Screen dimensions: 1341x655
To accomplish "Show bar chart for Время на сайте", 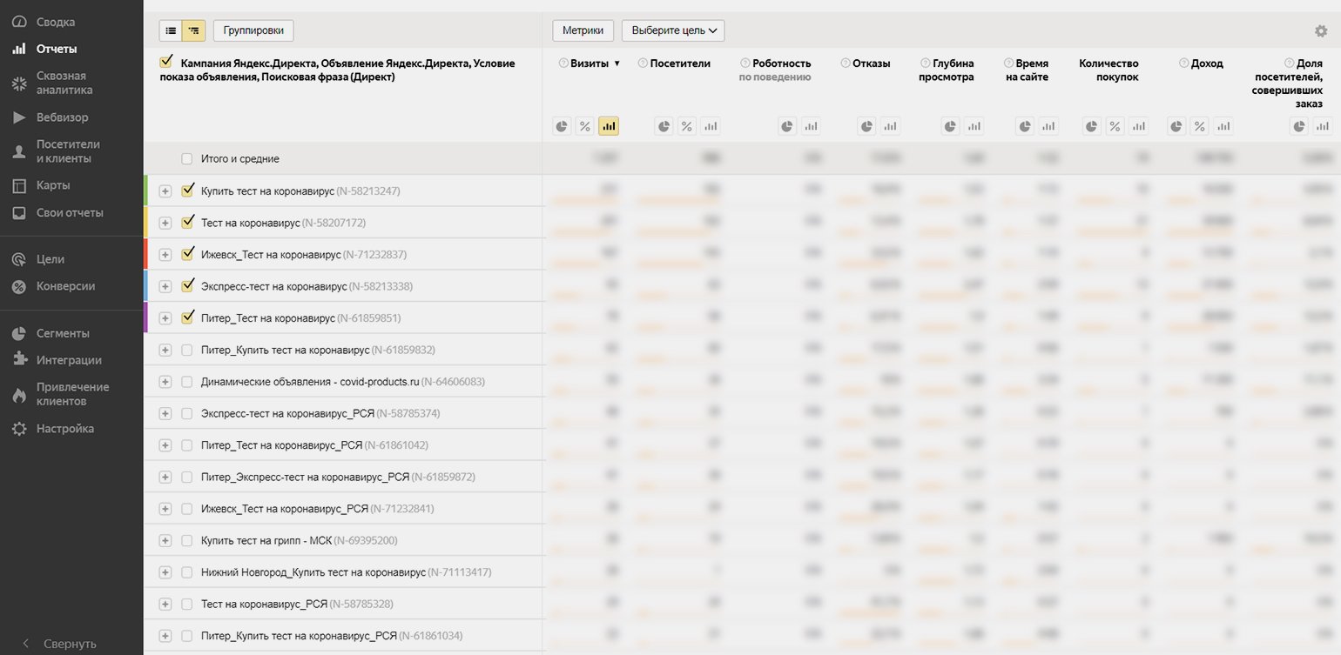I will point(1048,126).
